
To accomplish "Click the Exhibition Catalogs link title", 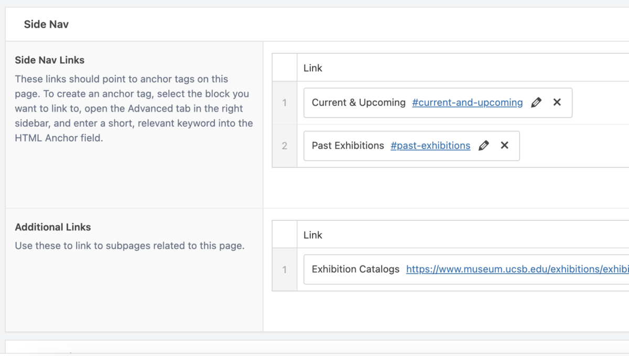I will pos(355,269).
